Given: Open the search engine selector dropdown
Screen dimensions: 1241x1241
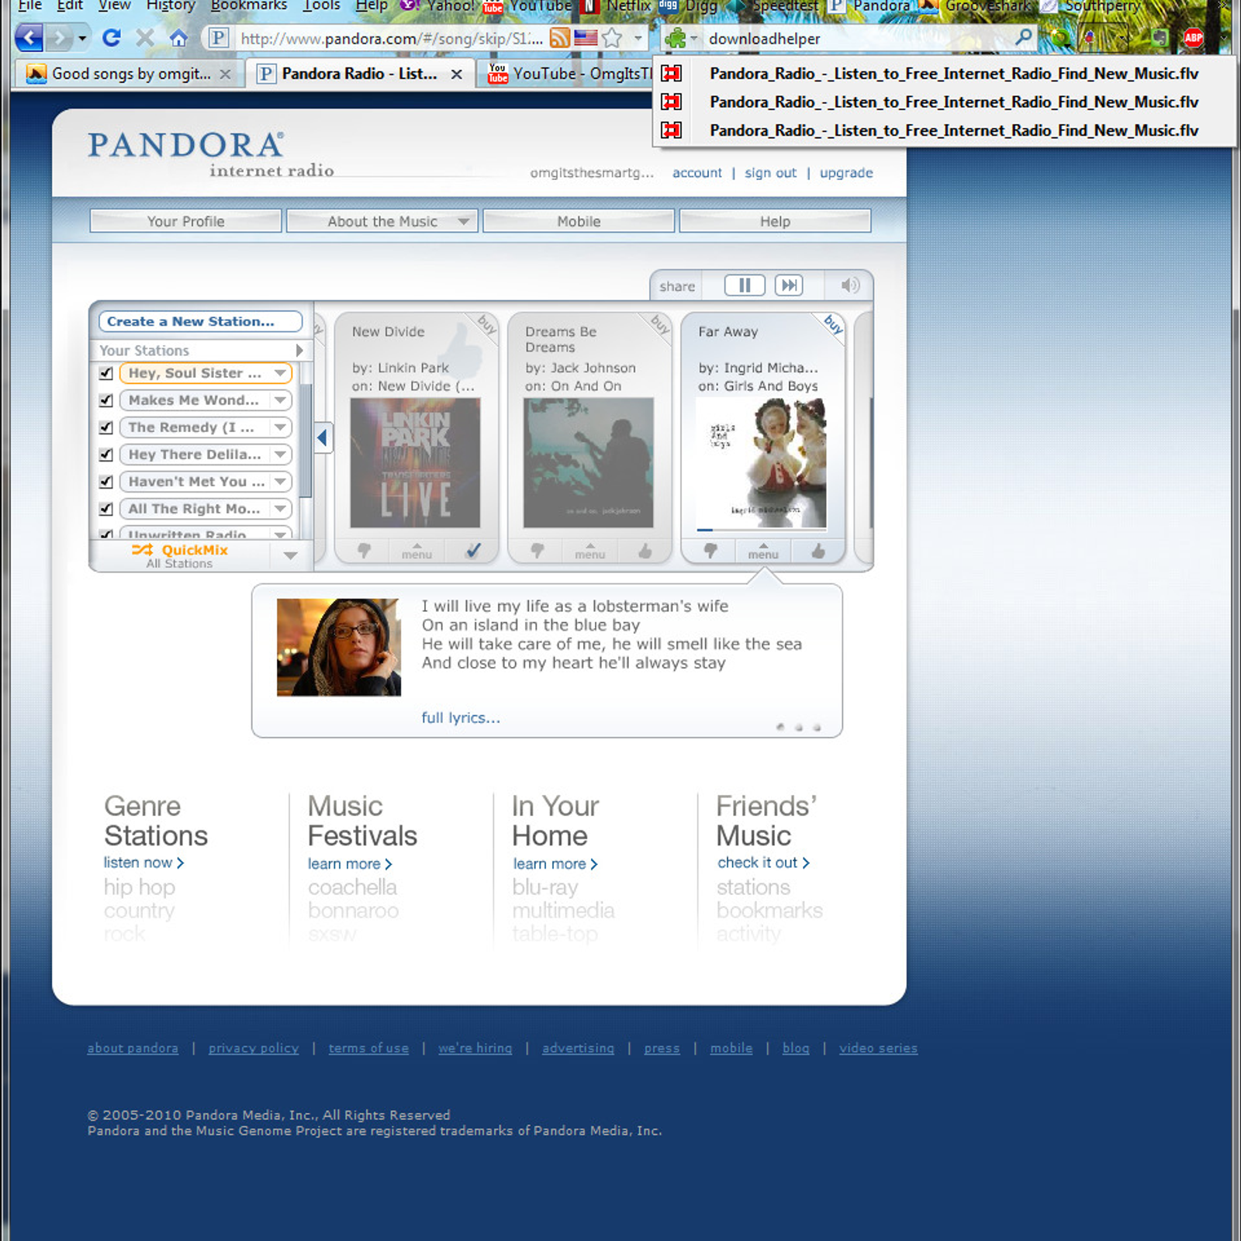Looking at the screenshot, I should pos(680,37).
